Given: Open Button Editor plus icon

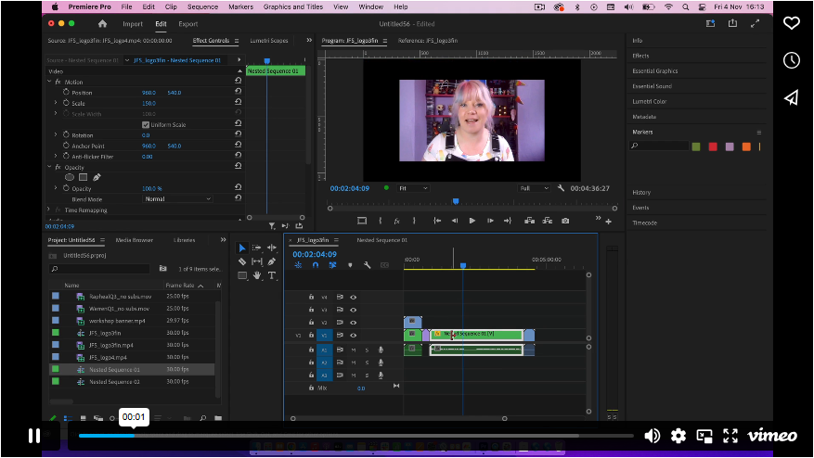Looking at the screenshot, I should [x=609, y=222].
